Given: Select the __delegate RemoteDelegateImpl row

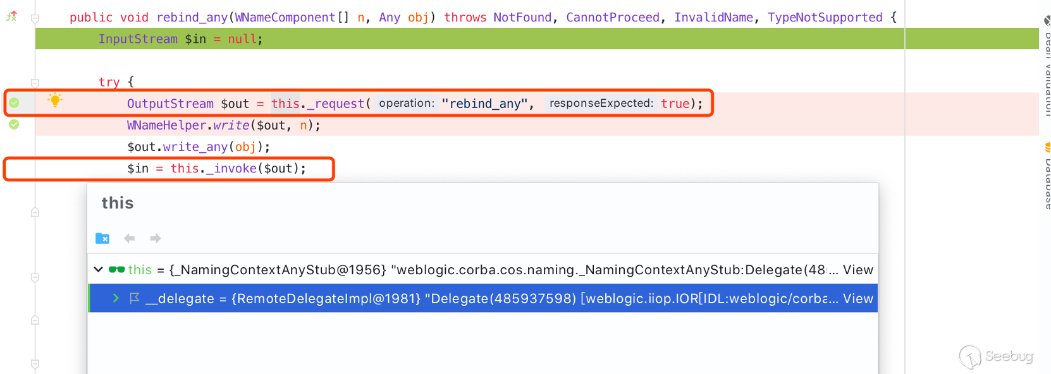Looking at the screenshot, I should click(483, 298).
